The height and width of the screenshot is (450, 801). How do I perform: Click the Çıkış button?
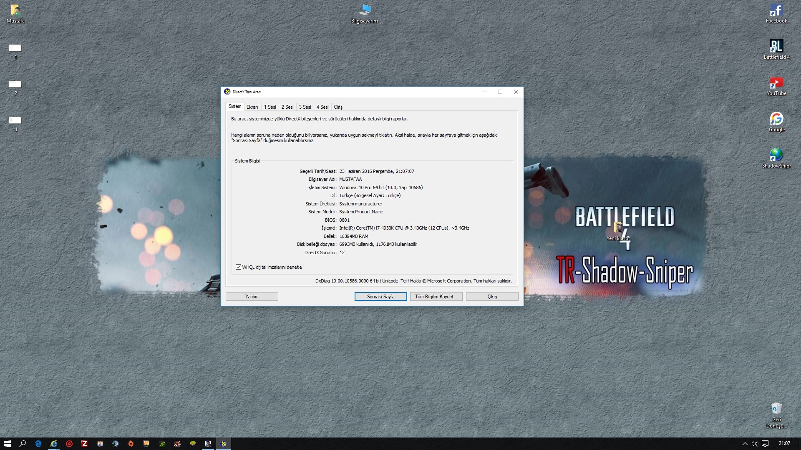(492, 297)
